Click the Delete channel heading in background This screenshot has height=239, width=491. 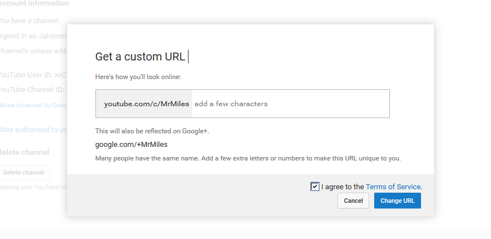tap(24, 152)
